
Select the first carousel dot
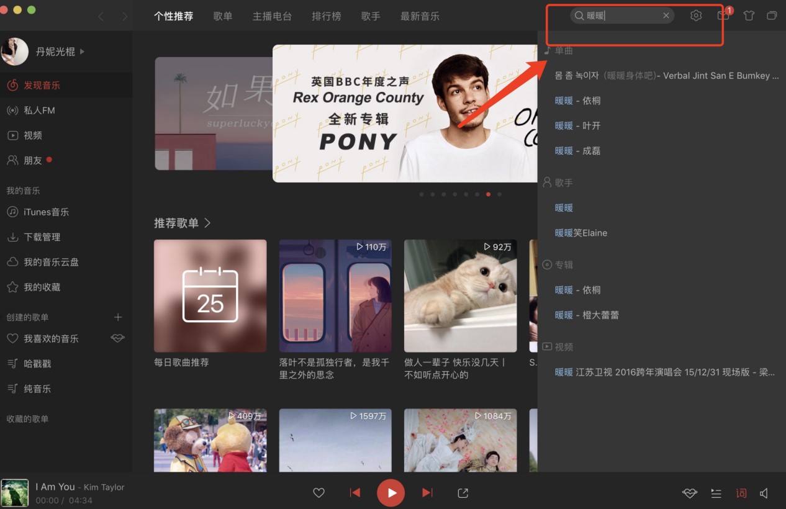point(422,194)
